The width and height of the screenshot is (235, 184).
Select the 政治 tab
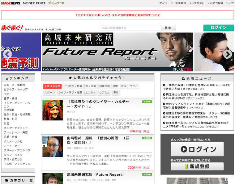[124, 86]
